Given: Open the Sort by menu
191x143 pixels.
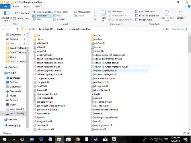Looking at the screenshot, I should point(104,16).
